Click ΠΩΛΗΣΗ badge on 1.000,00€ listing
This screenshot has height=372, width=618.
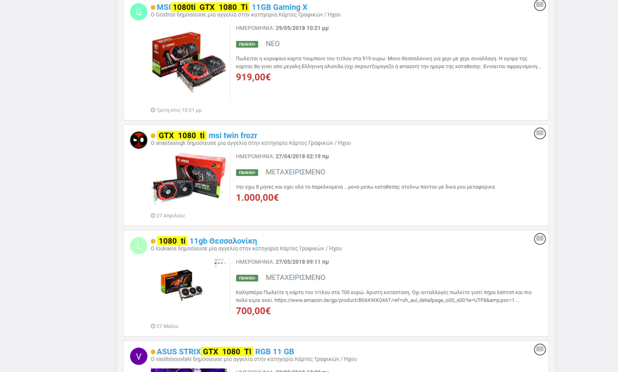pos(247,173)
